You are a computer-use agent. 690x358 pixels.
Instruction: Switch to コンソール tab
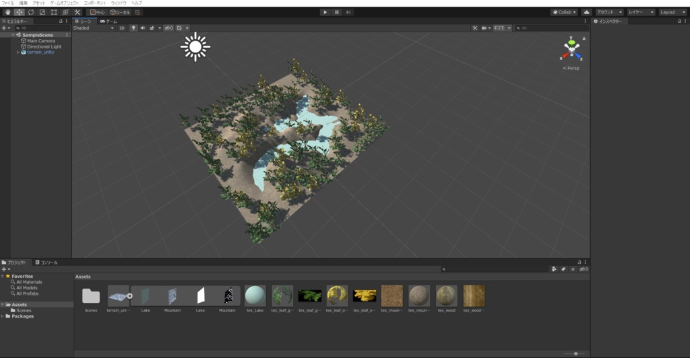[x=46, y=262]
